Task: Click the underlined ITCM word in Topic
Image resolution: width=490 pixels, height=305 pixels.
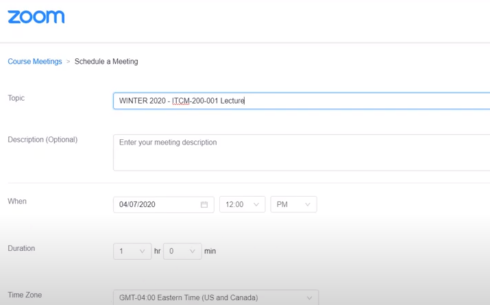Action: tap(182, 101)
